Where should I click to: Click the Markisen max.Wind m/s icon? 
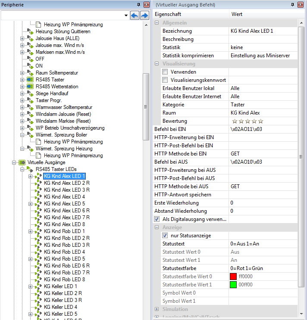pos(30,52)
